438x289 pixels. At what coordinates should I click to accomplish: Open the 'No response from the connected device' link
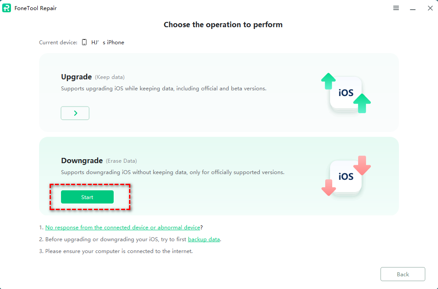coord(122,228)
